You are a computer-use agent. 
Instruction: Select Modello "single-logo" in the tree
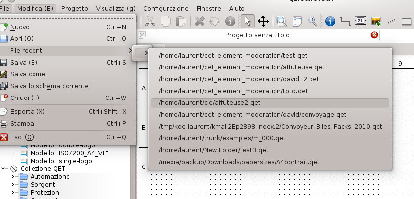[x=62, y=161]
